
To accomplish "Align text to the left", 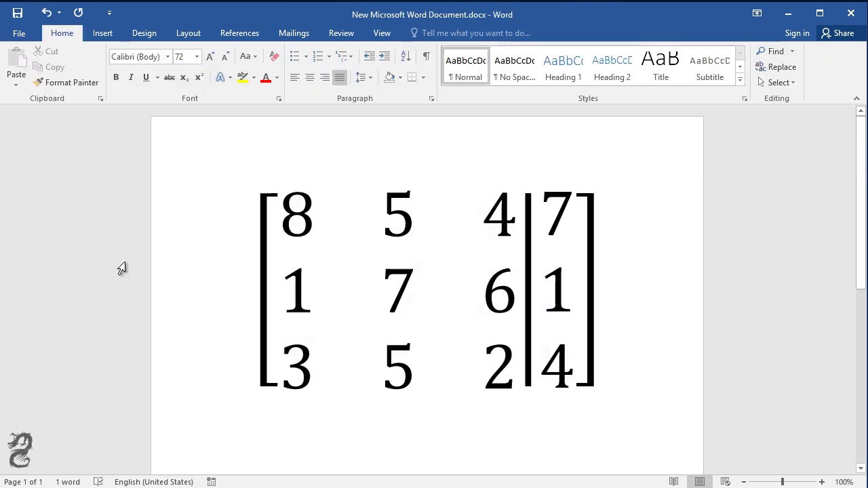I will coord(295,77).
